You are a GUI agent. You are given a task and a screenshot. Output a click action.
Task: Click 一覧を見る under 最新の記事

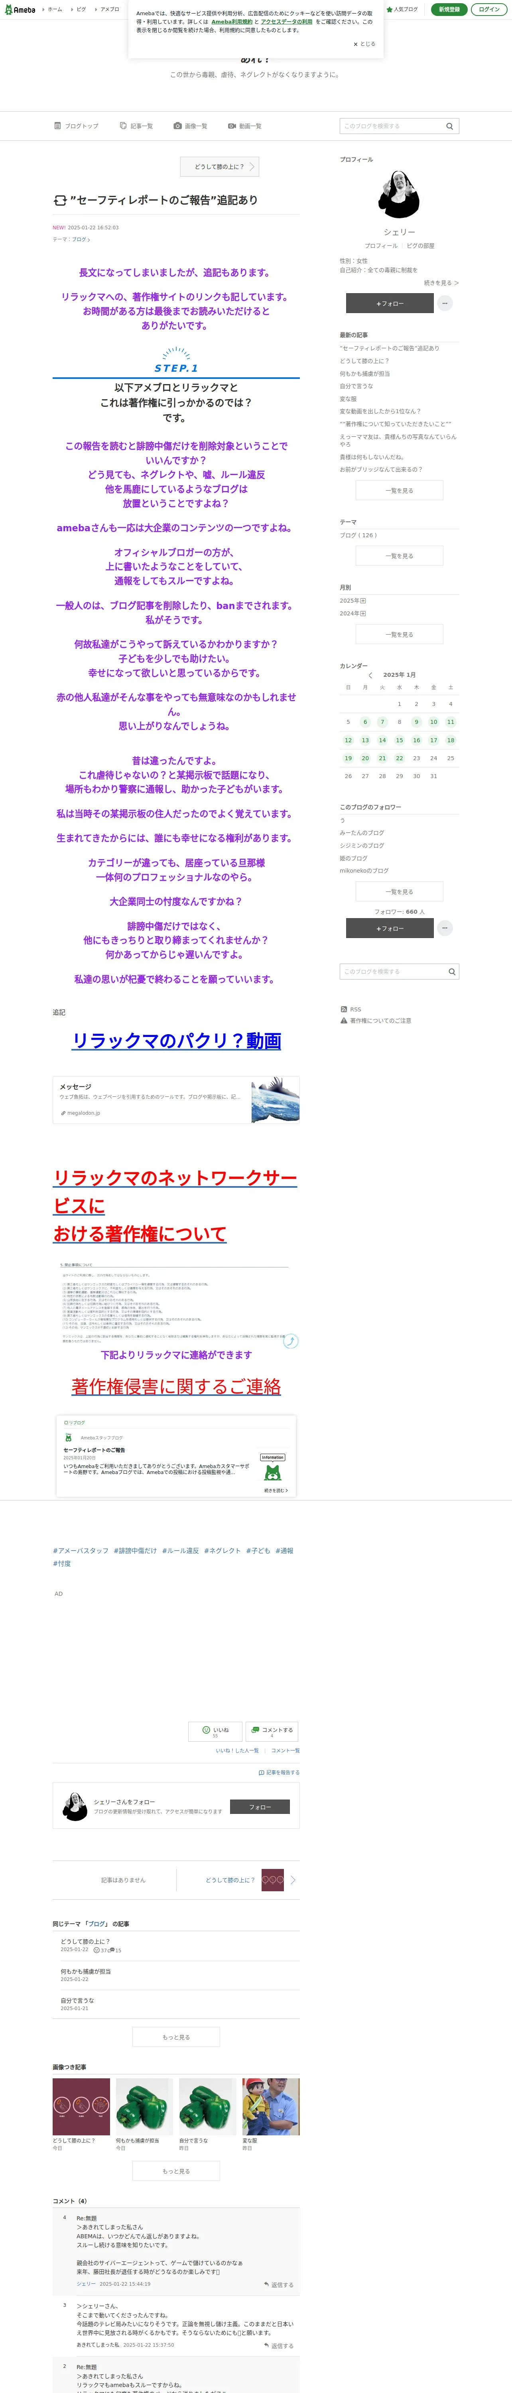pyautogui.click(x=400, y=491)
